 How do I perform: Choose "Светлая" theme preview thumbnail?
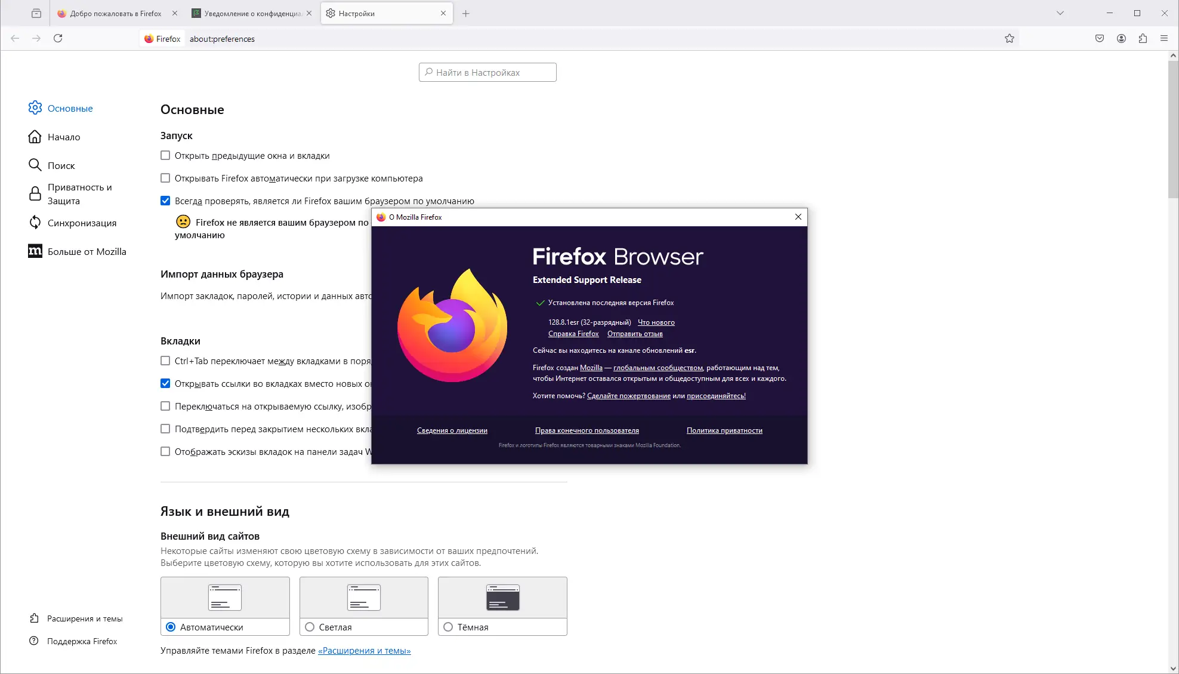pyautogui.click(x=364, y=597)
